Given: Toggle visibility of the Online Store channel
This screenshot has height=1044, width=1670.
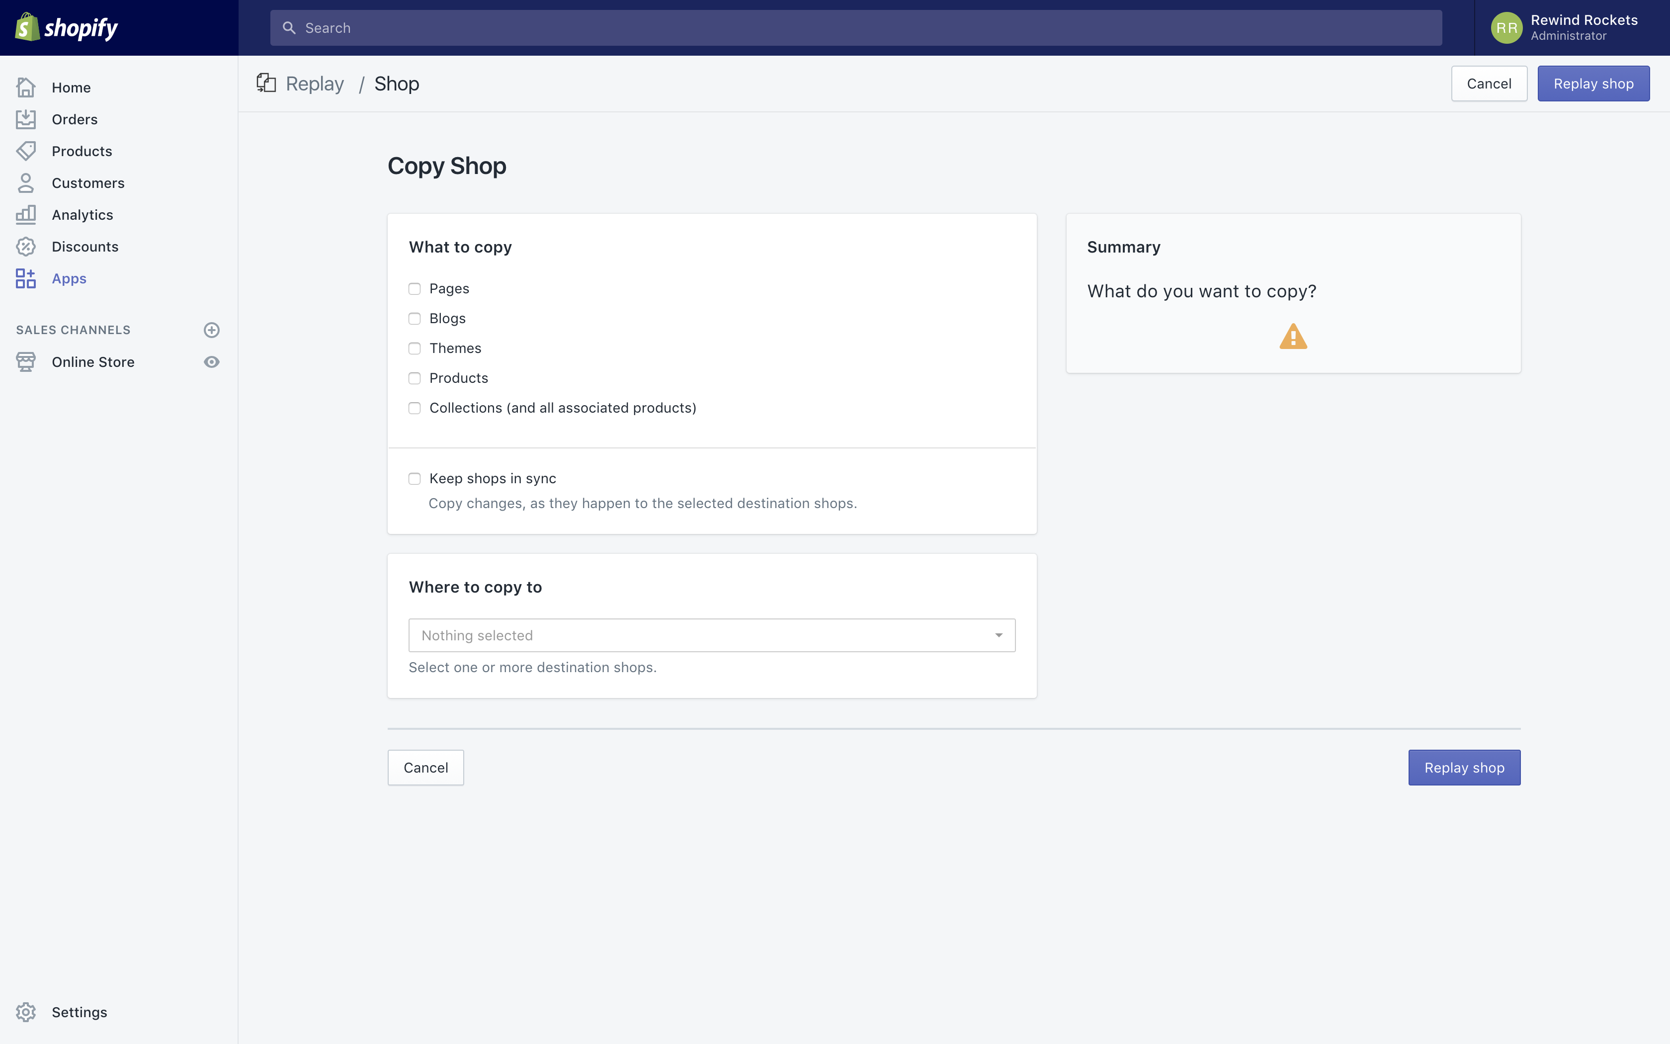Looking at the screenshot, I should pyautogui.click(x=211, y=361).
